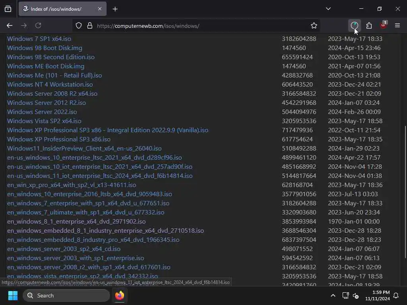The height and width of the screenshot is (305, 407).
Task: Click Windows ME Boot Disk.img link
Action: click(x=46, y=66)
